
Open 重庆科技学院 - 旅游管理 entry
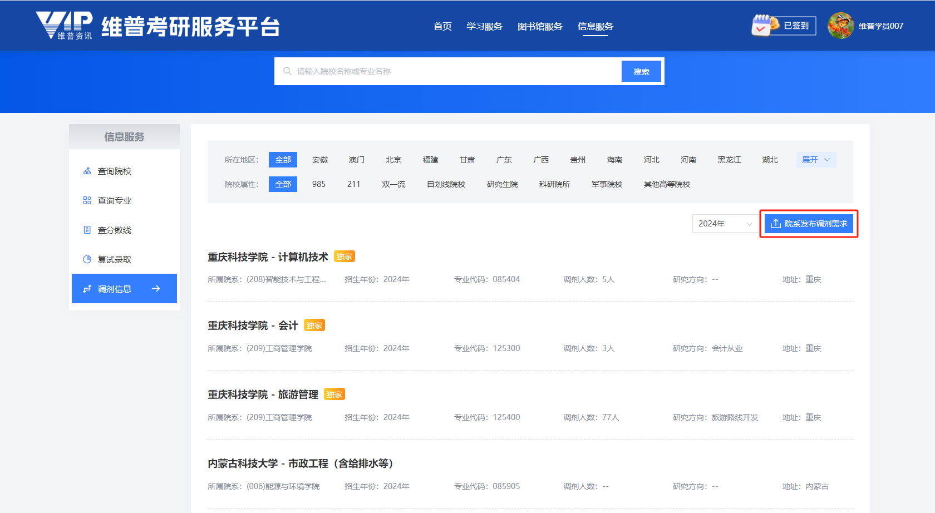pyautogui.click(x=263, y=395)
